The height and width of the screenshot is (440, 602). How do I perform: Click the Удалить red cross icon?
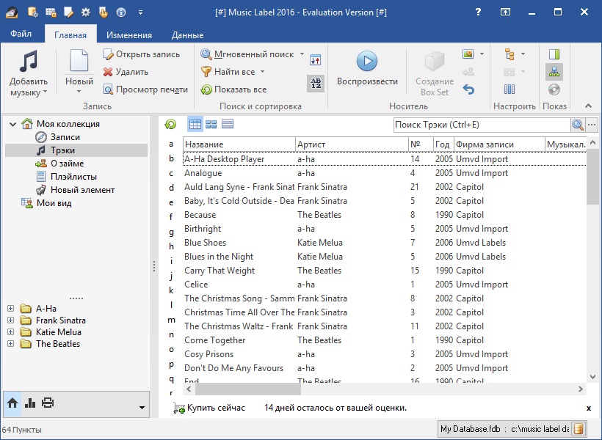point(108,72)
